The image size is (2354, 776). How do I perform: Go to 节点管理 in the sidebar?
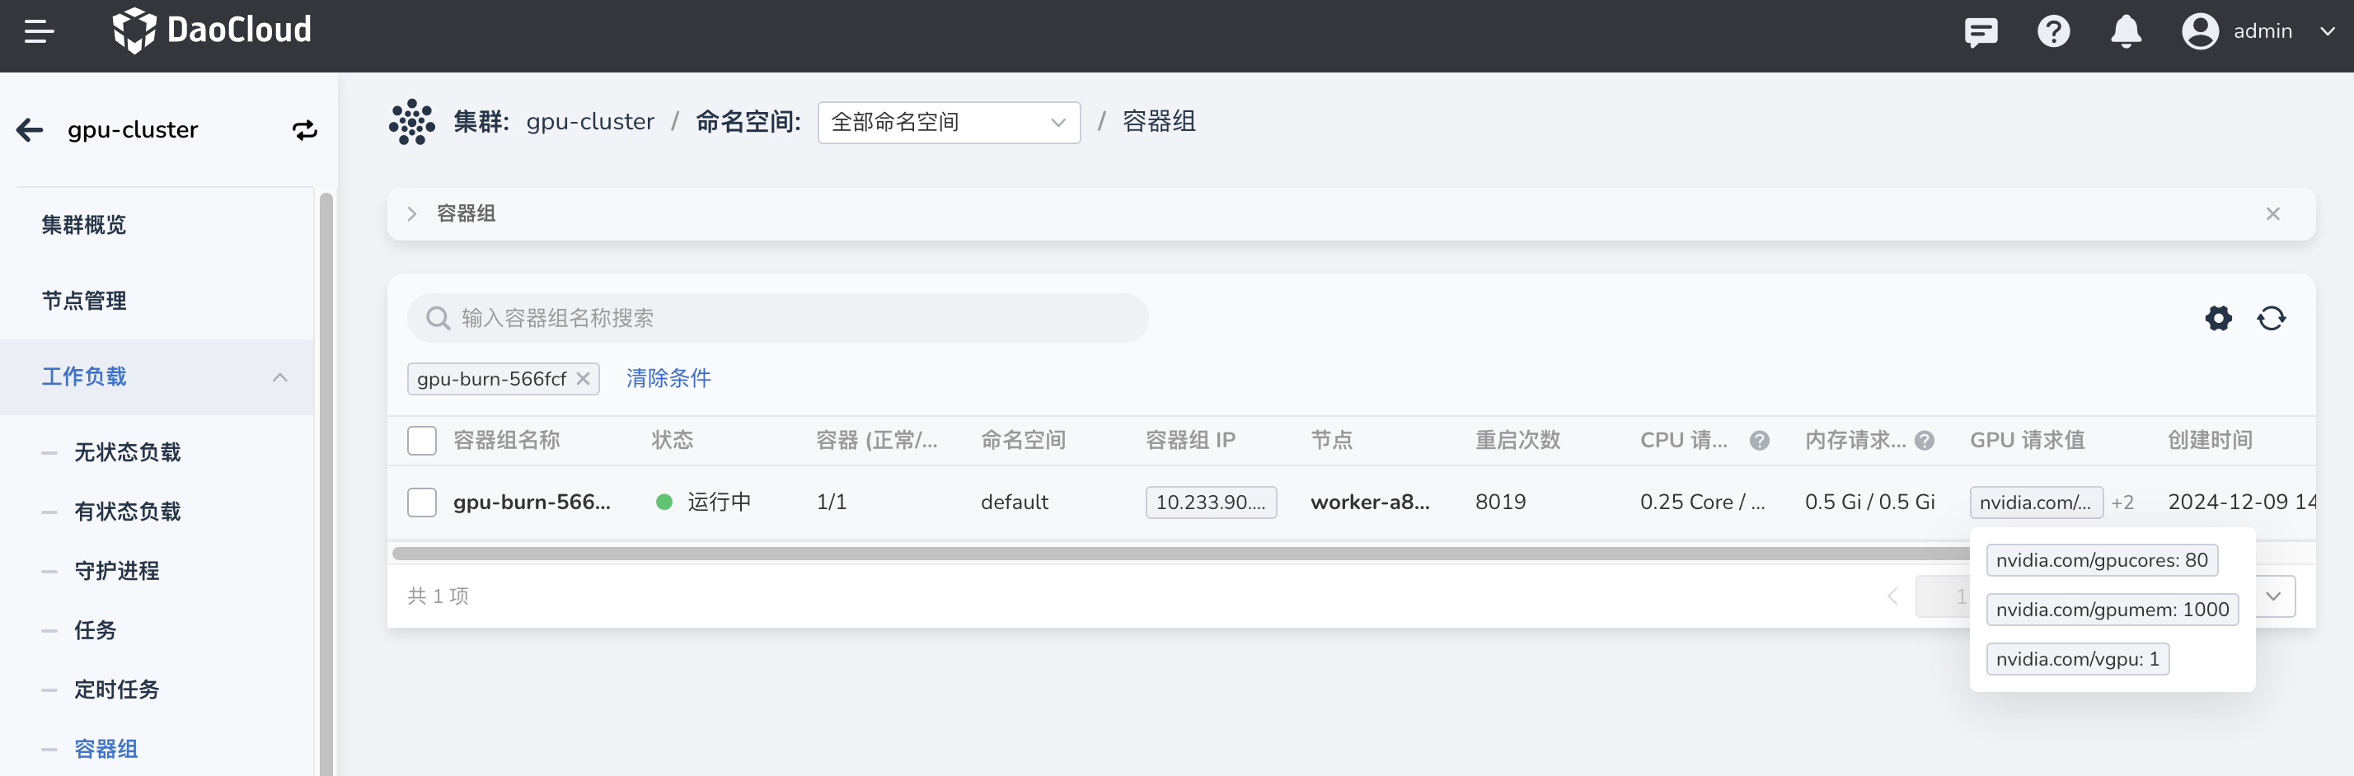click(84, 301)
